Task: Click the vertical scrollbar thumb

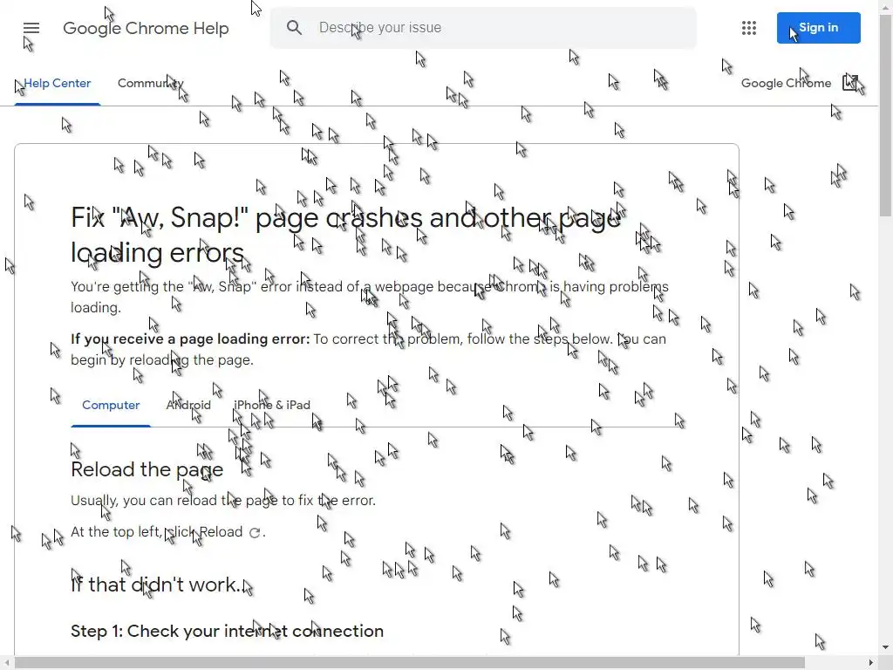Action: click(x=886, y=114)
